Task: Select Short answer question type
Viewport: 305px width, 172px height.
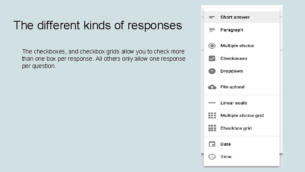Action: point(235,17)
